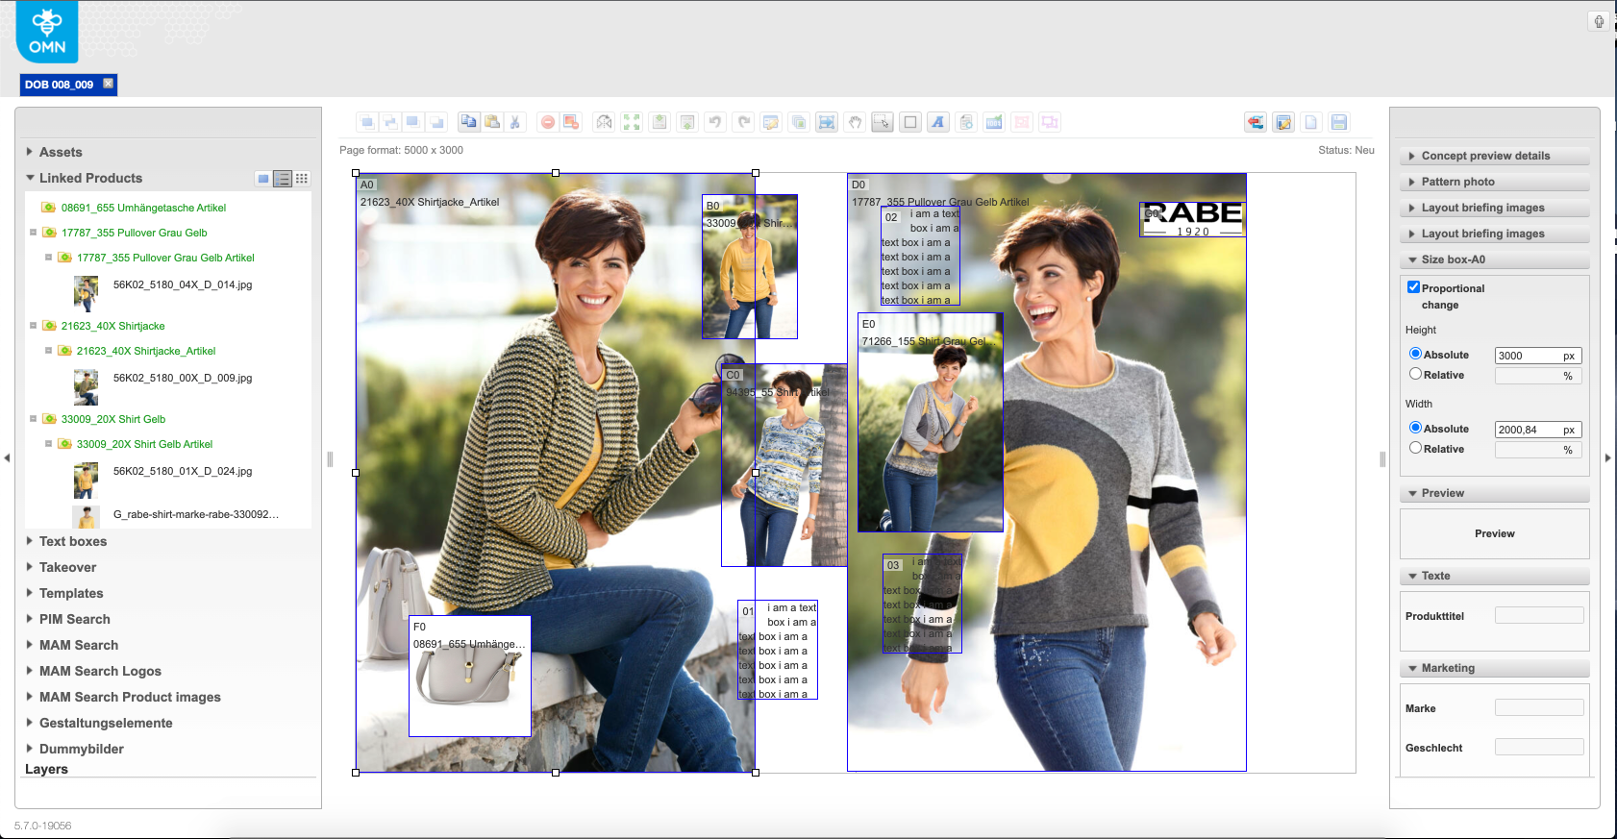Expand the Pattern photo panel
The height and width of the screenshot is (839, 1617).
(x=1457, y=182)
